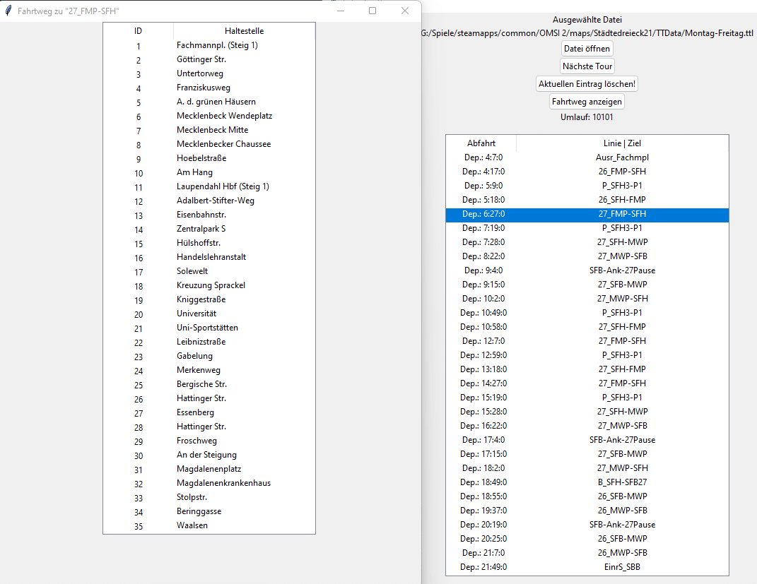Viewport: 757px width, 584px height.
Task: Click the "ID" column header
Action: 139,31
